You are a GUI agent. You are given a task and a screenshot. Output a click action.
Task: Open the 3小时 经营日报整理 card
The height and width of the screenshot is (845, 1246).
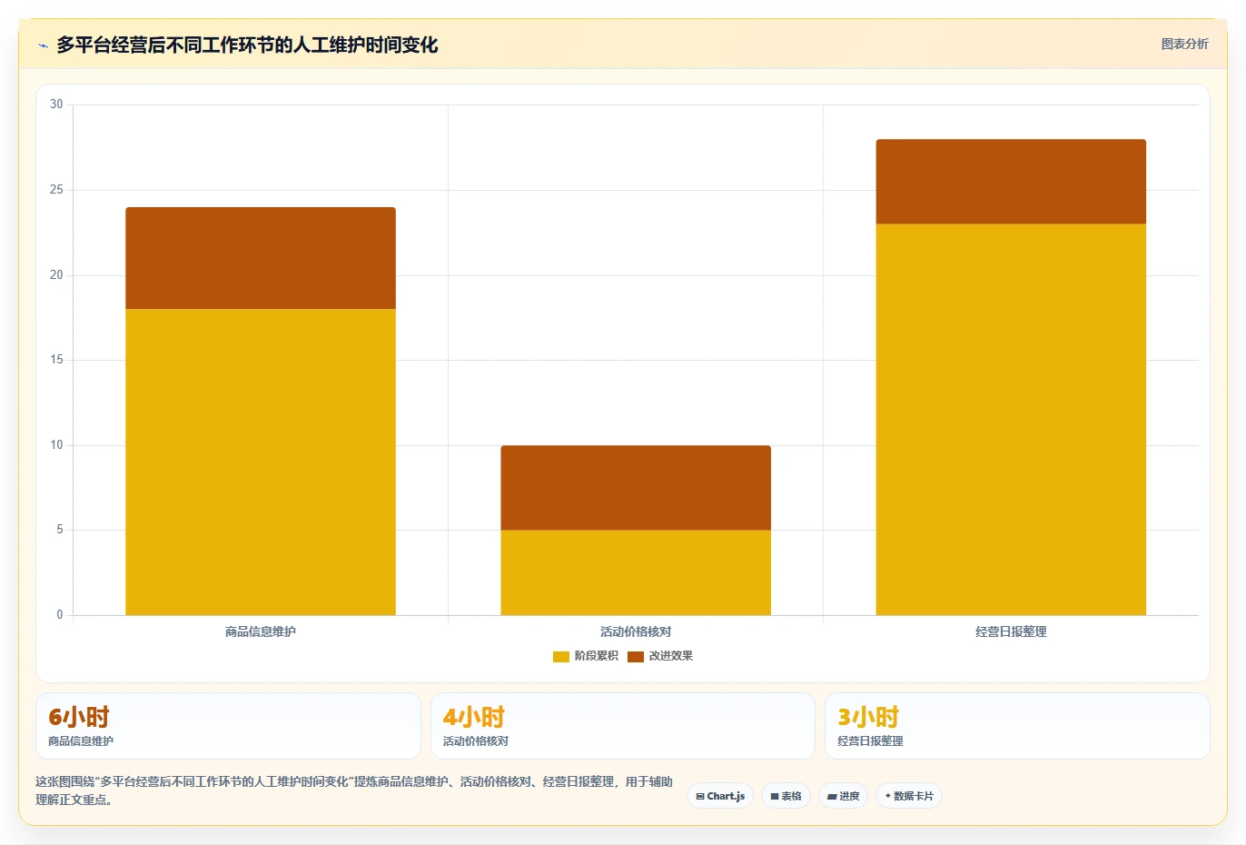click(x=1017, y=726)
